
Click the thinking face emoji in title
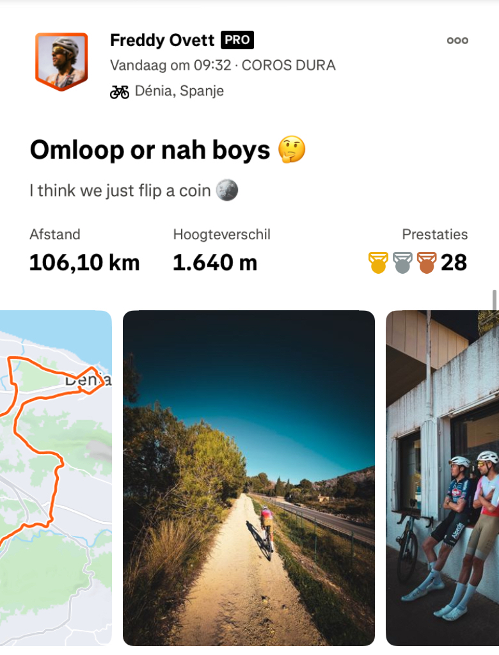[292, 150]
